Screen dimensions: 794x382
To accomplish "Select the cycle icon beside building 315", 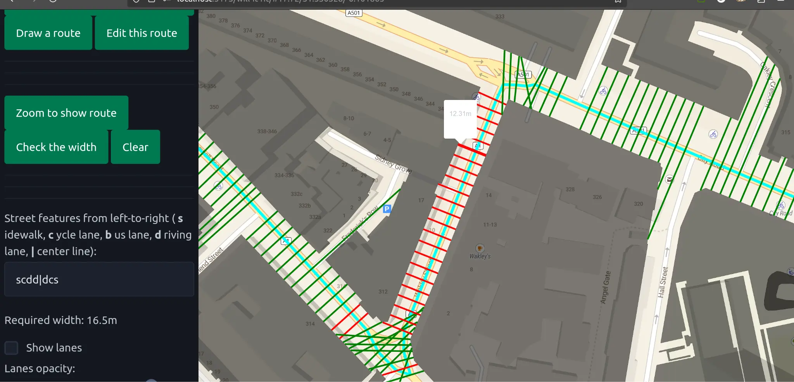I will pos(713,134).
